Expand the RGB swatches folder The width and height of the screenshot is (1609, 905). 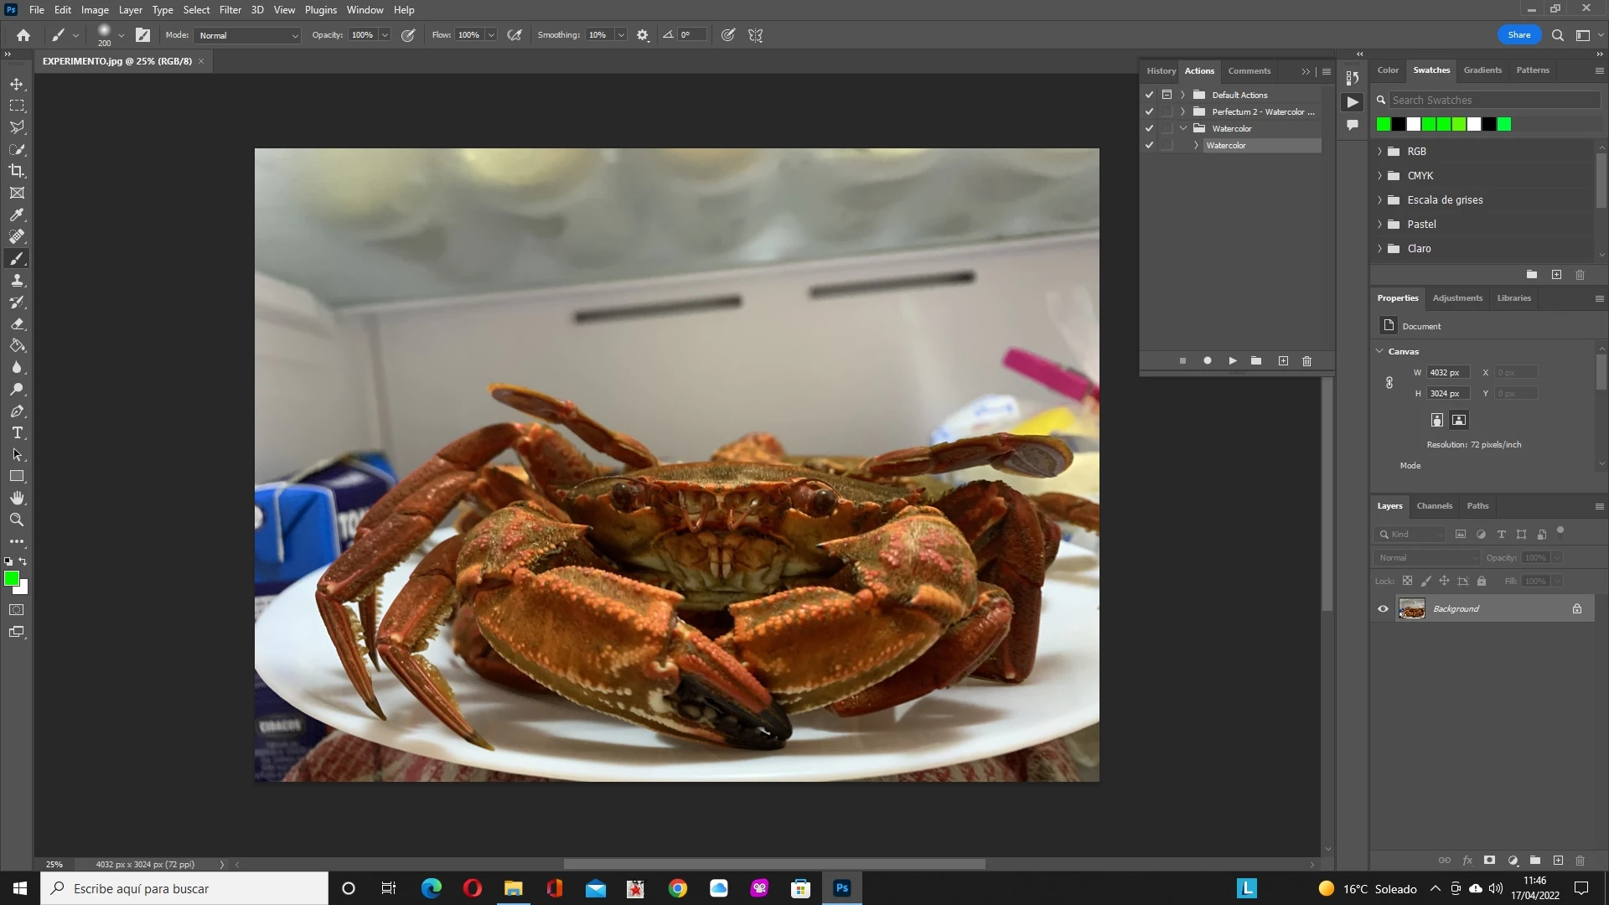coord(1379,152)
